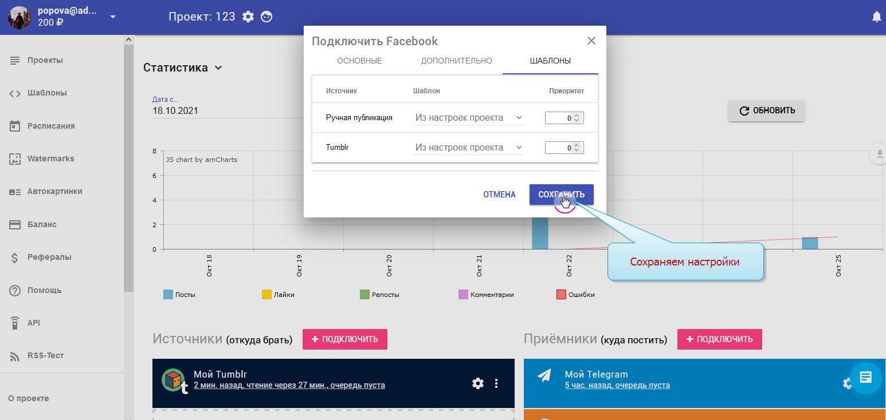Switch to the Основные tab
The width and height of the screenshot is (886, 420).
coord(359,61)
